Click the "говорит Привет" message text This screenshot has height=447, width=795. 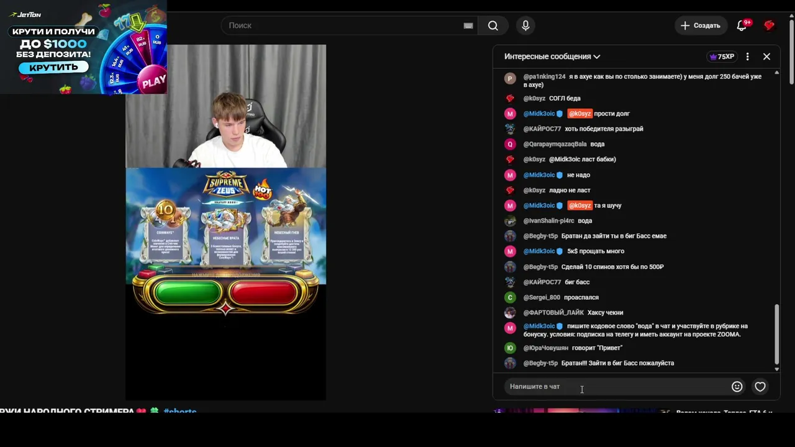[x=597, y=348]
